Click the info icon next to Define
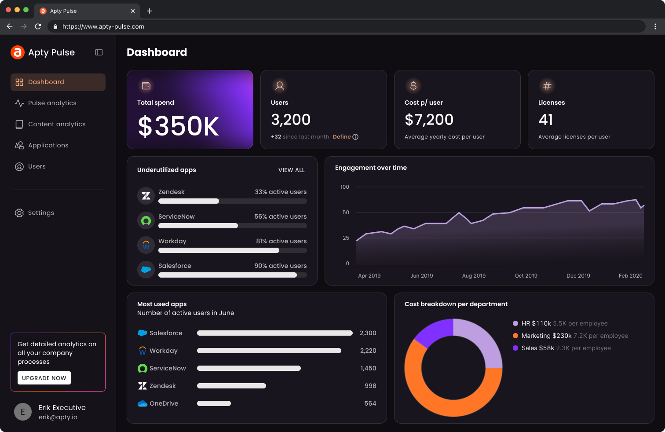This screenshot has height=432, width=665. (x=355, y=137)
